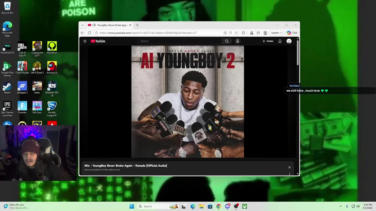Open Microsoft Store from the taskbar
Viewport: 376px width, 211px height.
click(210, 206)
